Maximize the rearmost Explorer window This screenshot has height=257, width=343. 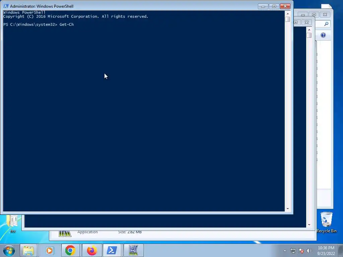tap(314, 15)
